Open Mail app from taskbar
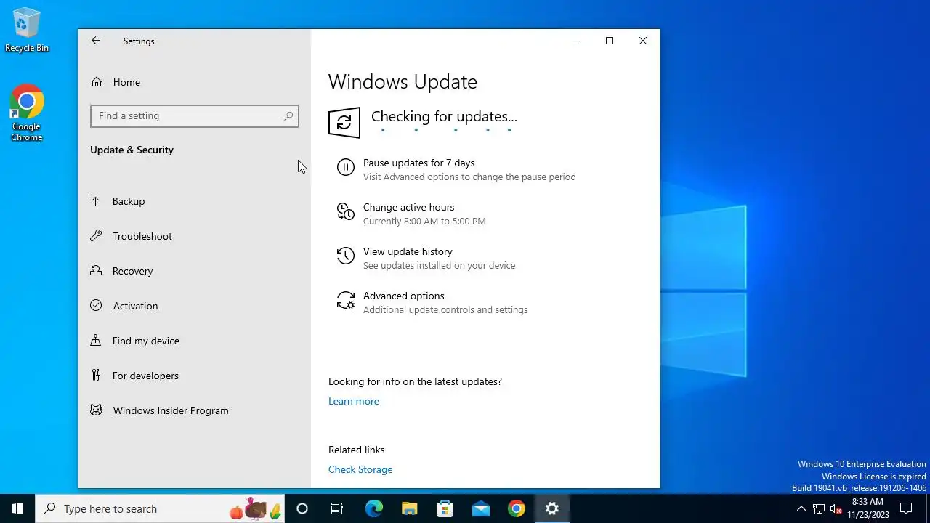The height and width of the screenshot is (523, 930). (x=480, y=508)
